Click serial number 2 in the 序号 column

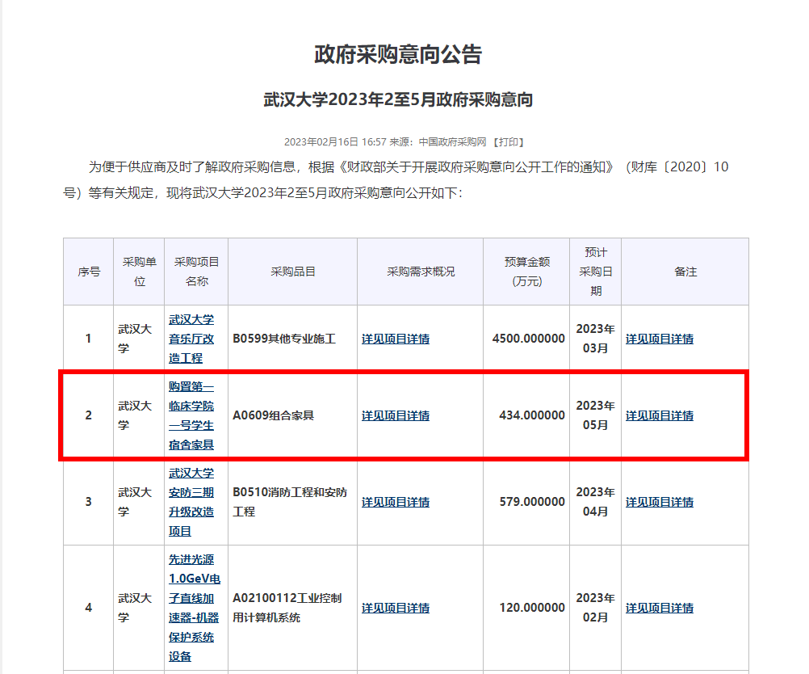coord(88,415)
